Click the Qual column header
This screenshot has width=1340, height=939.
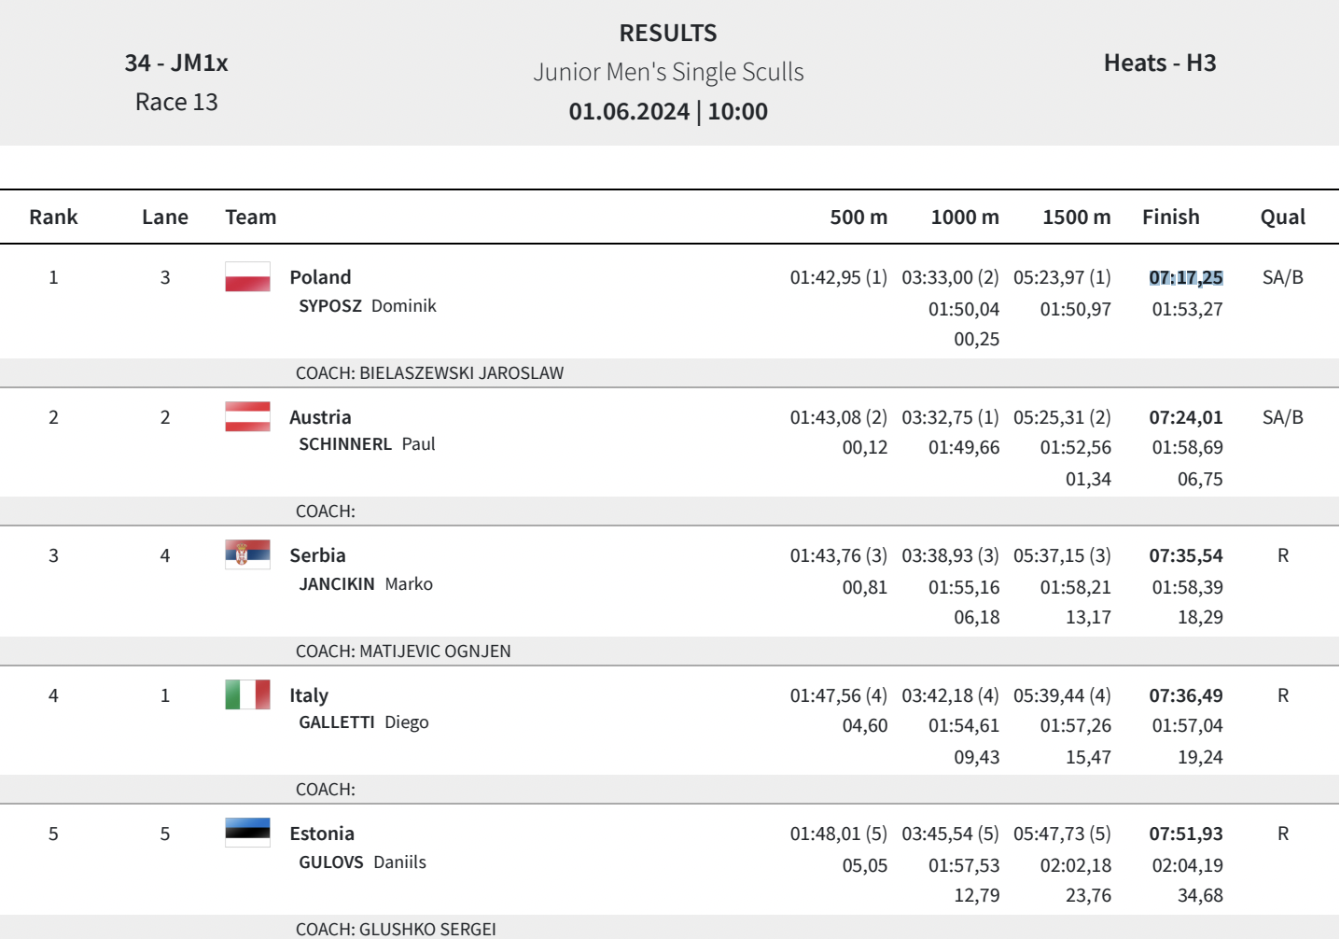click(1282, 217)
